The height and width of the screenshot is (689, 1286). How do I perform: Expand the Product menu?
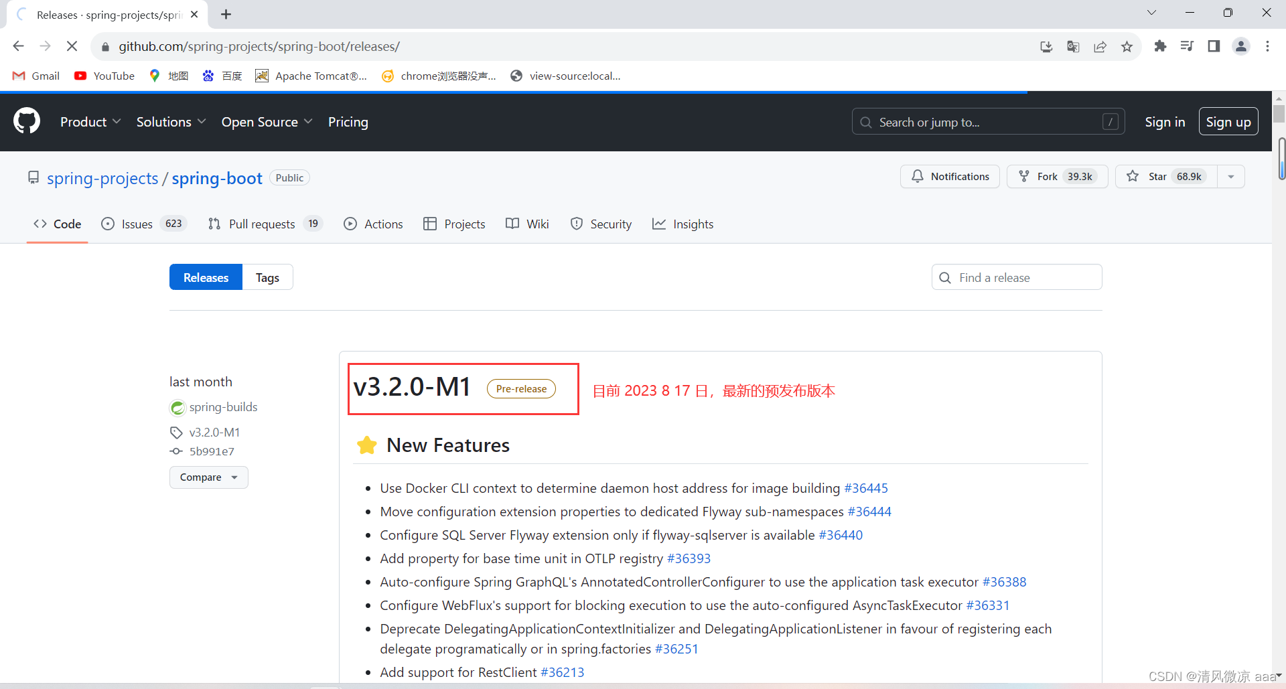pos(90,122)
